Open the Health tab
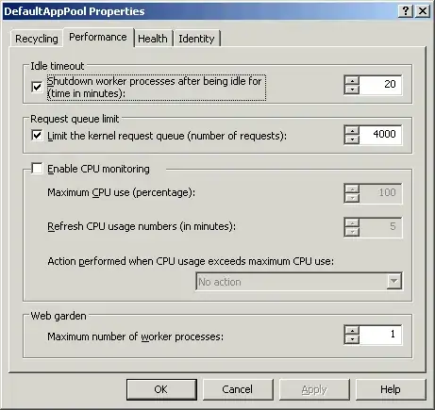435x410 pixels. tap(153, 39)
